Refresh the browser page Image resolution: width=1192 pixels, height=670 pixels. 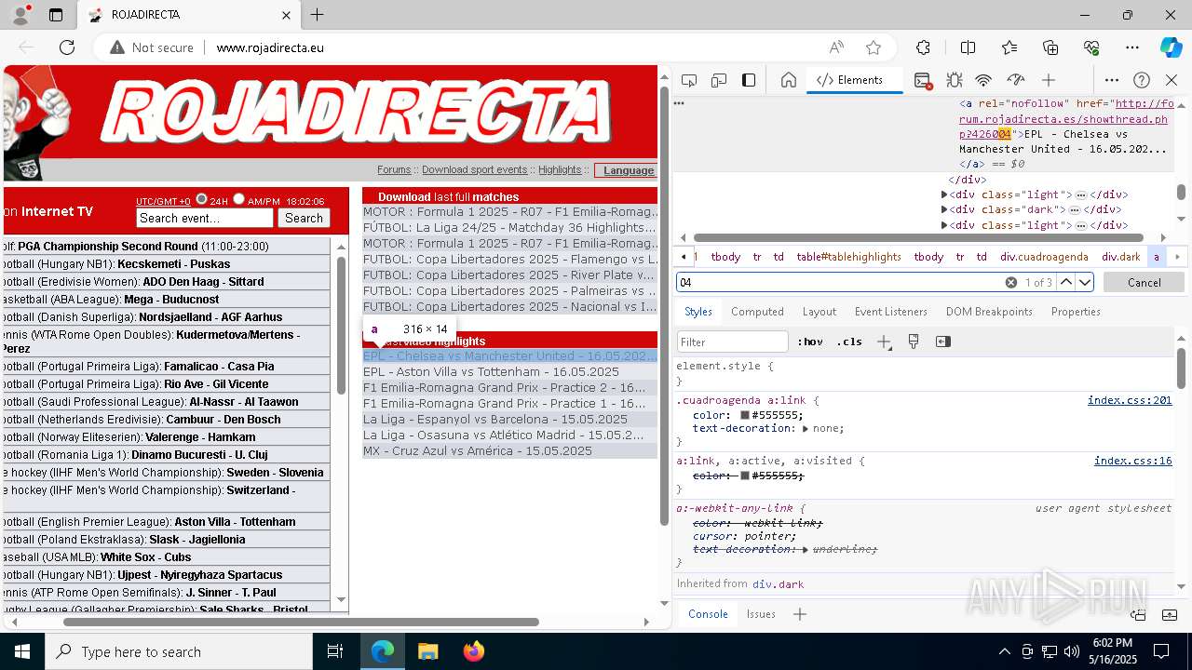pyautogui.click(x=67, y=47)
